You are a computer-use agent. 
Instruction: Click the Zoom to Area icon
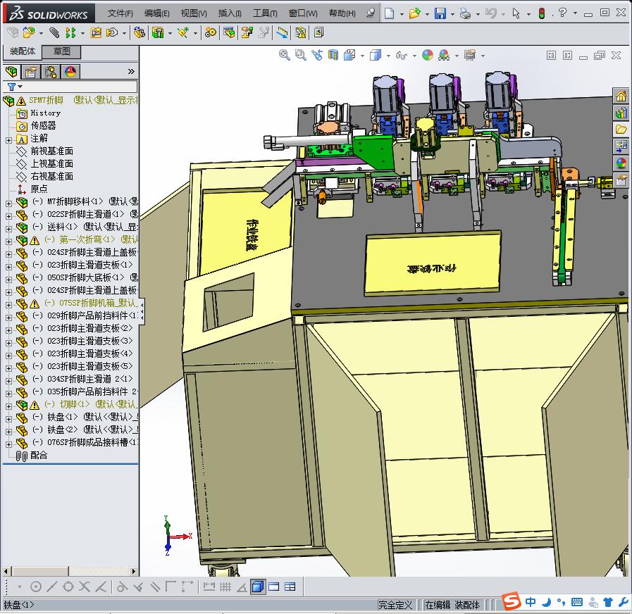pyautogui.click(x=301, y=55)
